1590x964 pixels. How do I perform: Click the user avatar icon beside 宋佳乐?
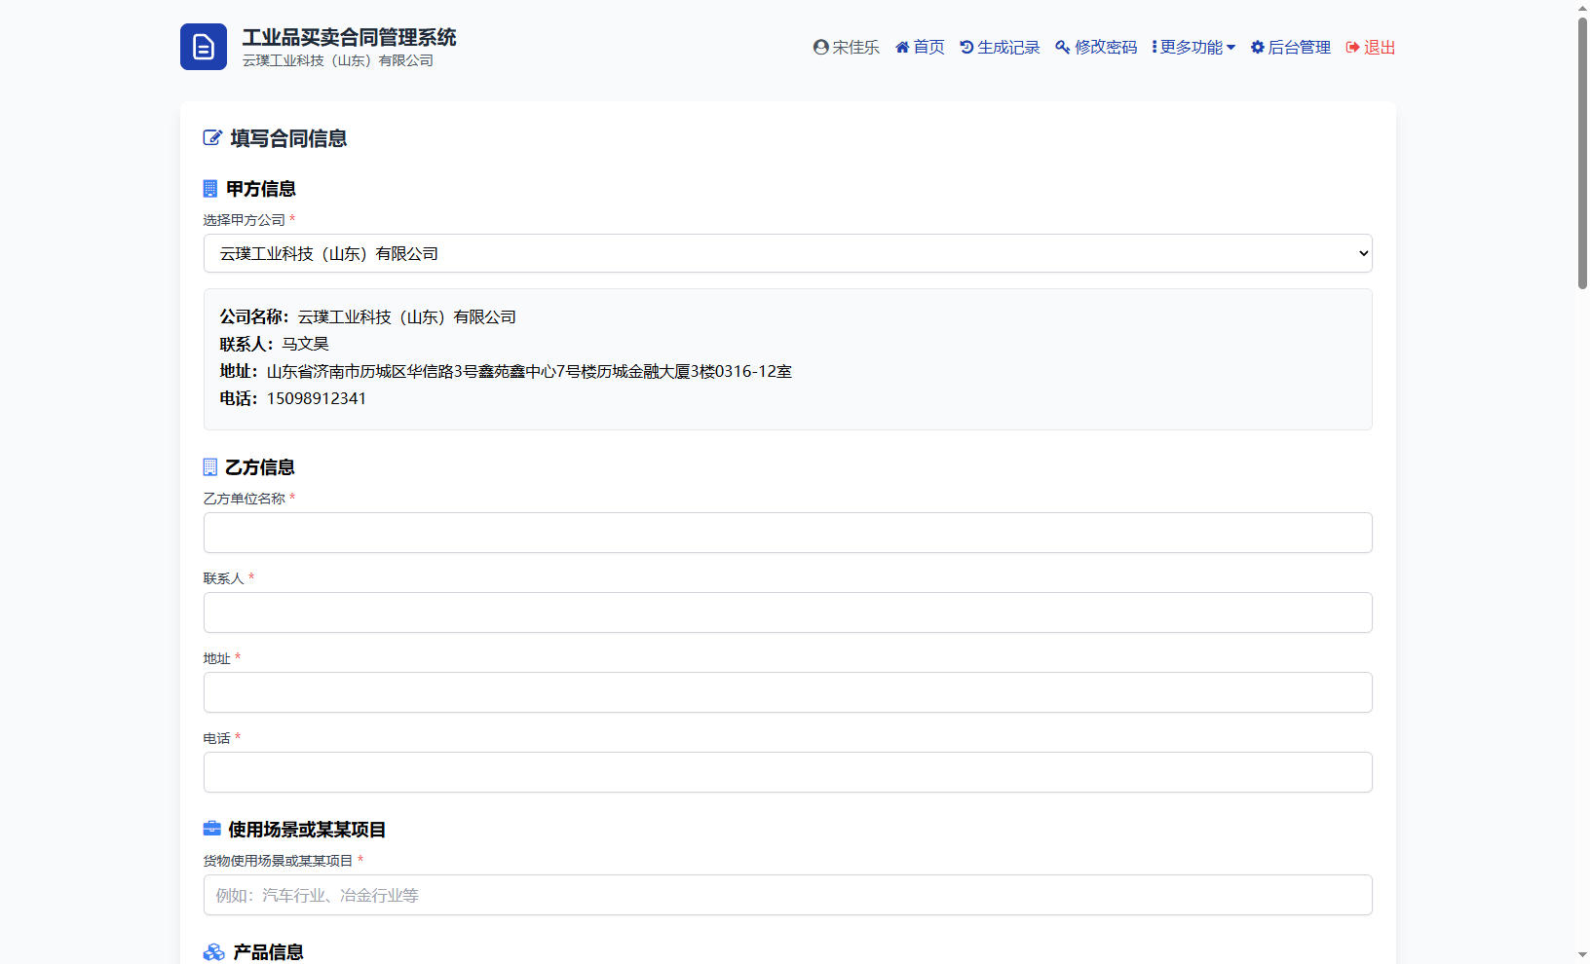tap(821, 47)
